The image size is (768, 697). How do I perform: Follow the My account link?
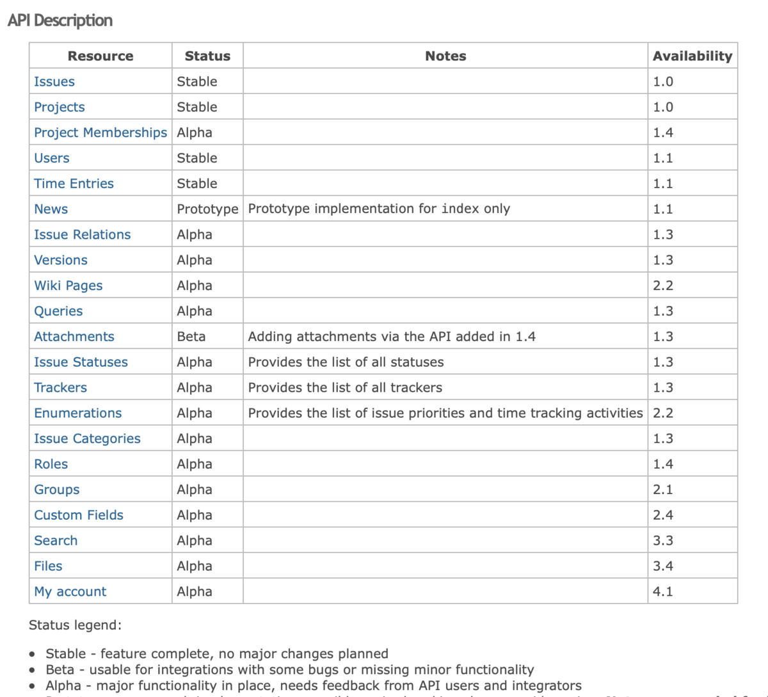(x=69, y=591)
